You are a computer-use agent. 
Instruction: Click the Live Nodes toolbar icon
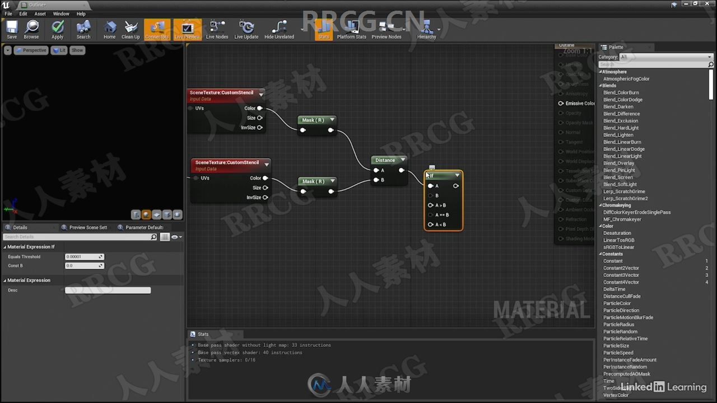point(217,30)
